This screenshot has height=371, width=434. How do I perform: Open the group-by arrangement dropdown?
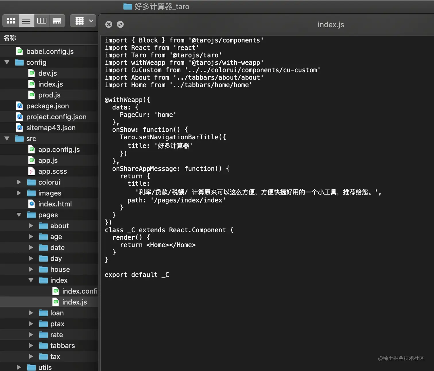tap(83, 21)
